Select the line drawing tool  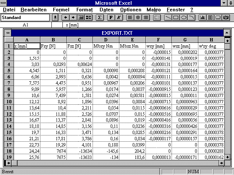point(168,18)
